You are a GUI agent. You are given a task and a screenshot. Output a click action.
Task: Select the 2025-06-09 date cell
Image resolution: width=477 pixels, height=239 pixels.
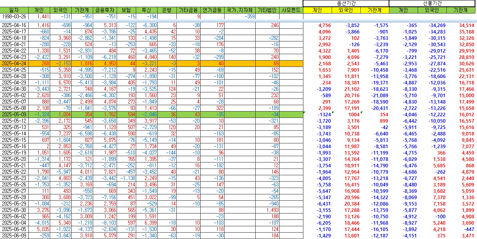[x=15, y=235]
